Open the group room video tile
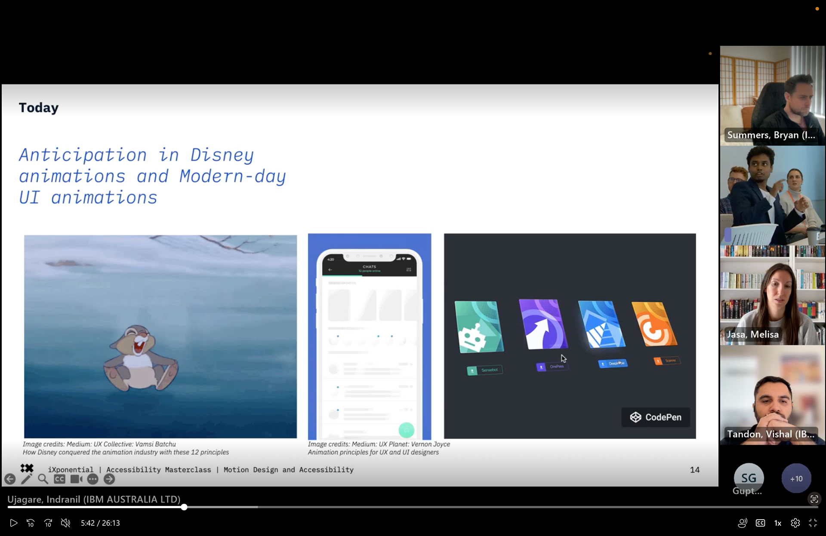The height and width of the screenshot is (536, 826). (773, 196)
